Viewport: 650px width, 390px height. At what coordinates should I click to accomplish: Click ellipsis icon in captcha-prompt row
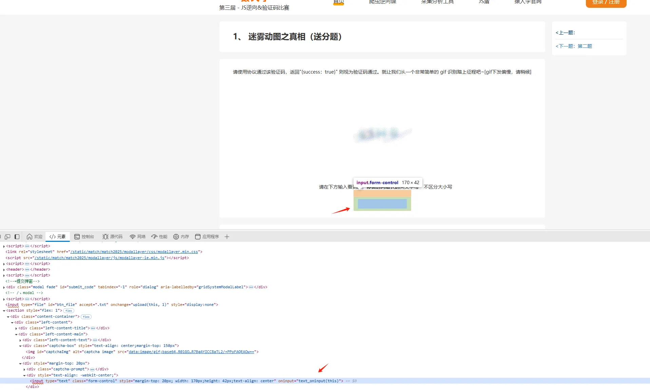click(x=92, y=369)
